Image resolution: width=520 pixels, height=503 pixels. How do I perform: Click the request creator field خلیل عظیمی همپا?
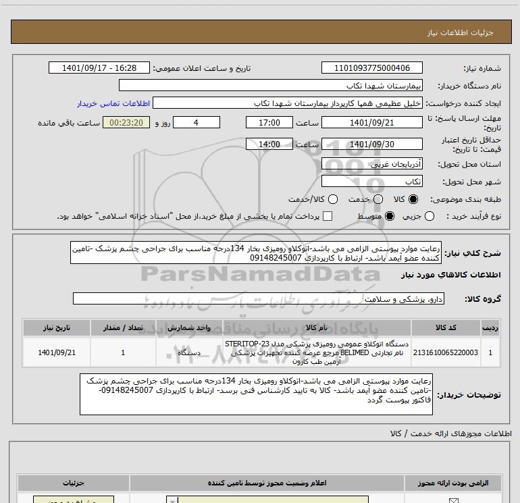click(287, 103)
